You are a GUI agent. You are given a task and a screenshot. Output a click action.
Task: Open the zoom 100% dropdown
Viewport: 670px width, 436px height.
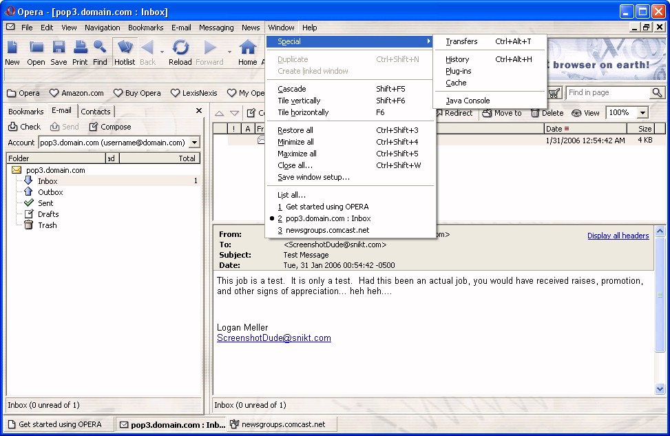(x=643, y=113)
